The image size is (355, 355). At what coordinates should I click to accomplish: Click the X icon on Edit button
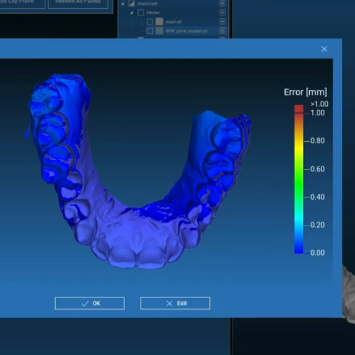click(169, 304)
